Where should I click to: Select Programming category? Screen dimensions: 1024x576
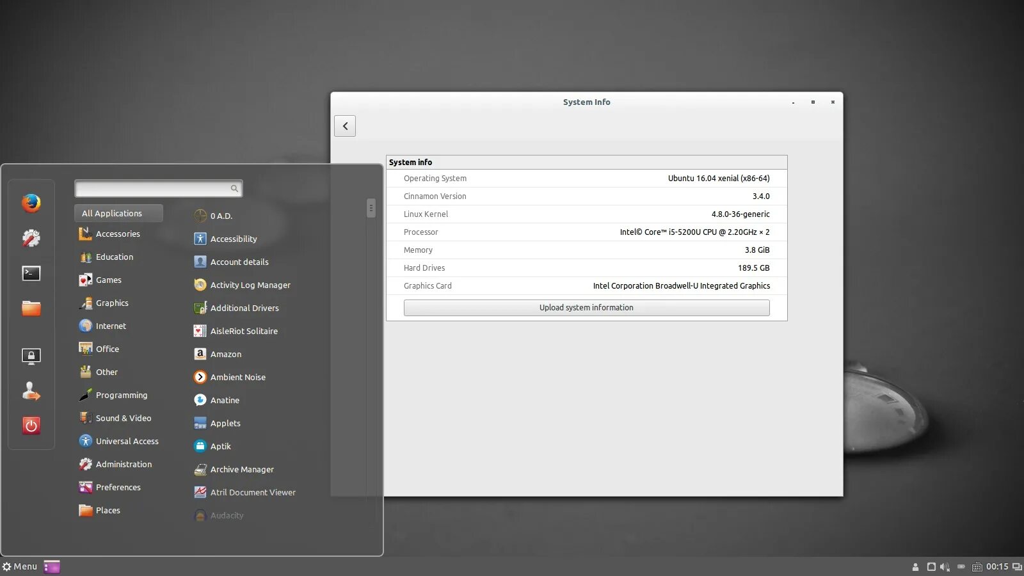click(113, 395)
